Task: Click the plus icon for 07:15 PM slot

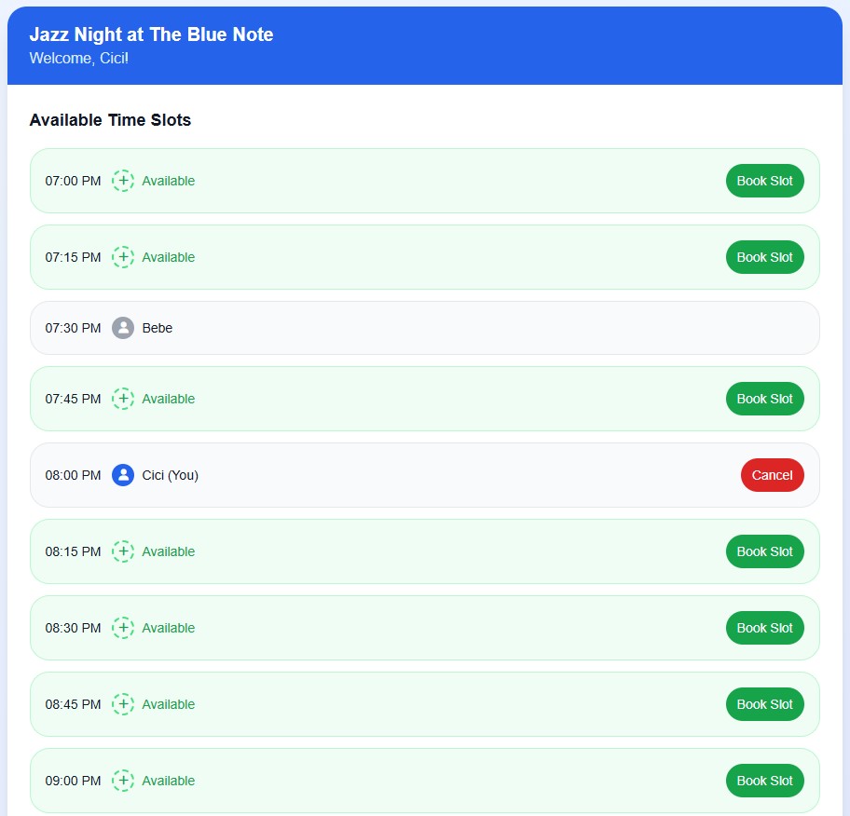Action: (x=123, y=257)
